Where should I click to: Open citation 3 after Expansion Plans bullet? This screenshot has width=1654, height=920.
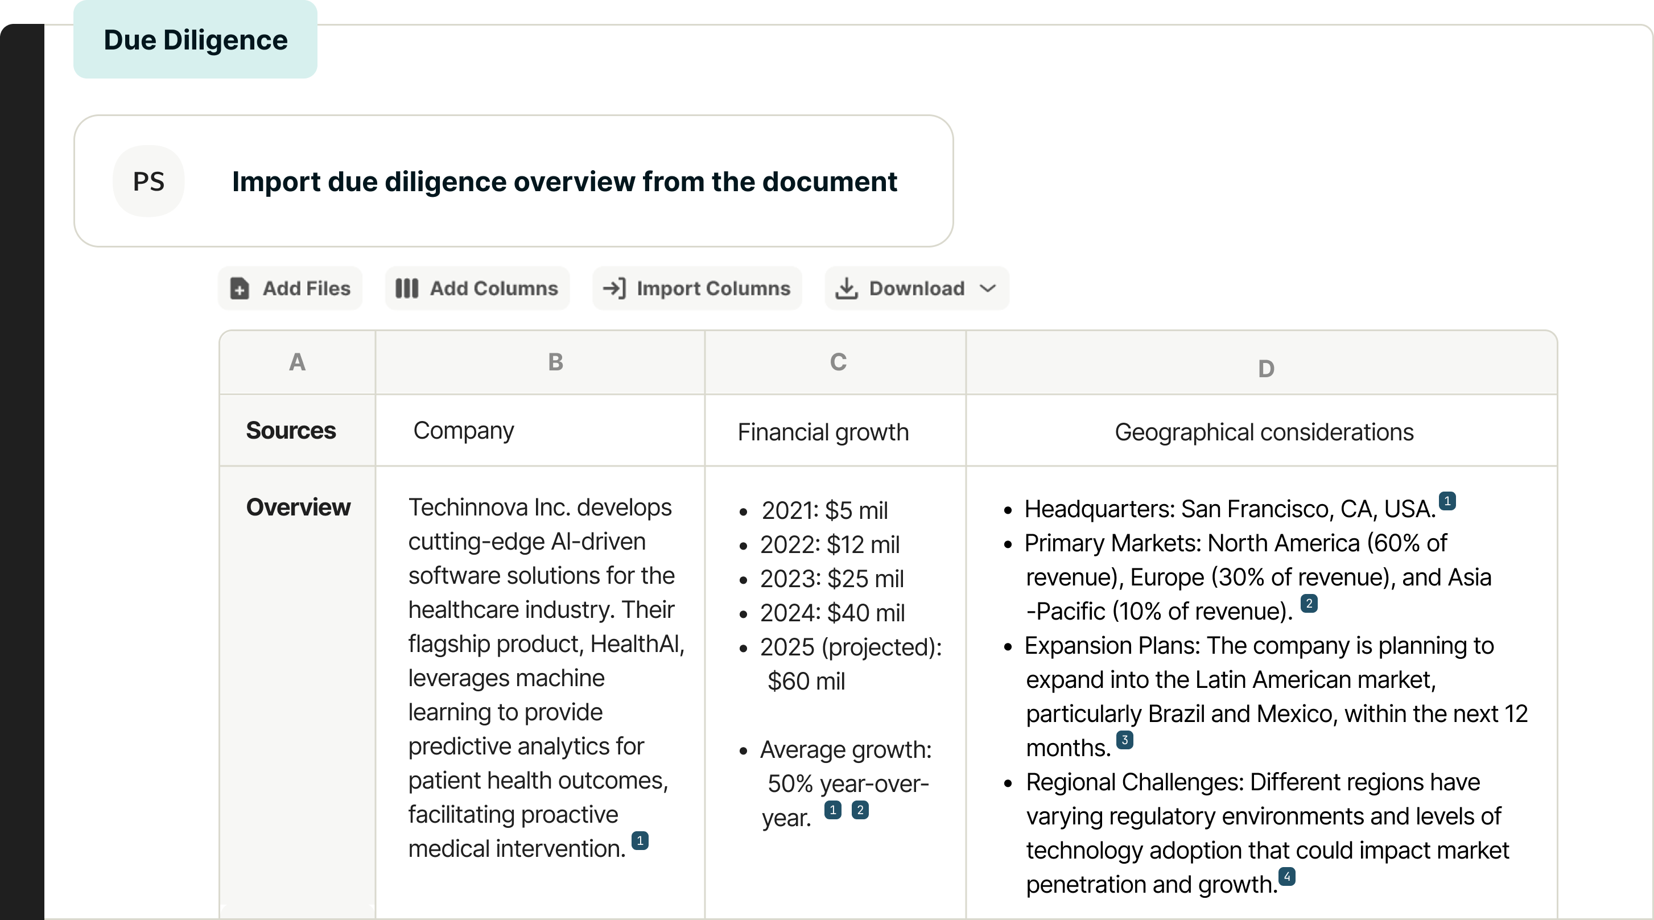[1124, 740]
